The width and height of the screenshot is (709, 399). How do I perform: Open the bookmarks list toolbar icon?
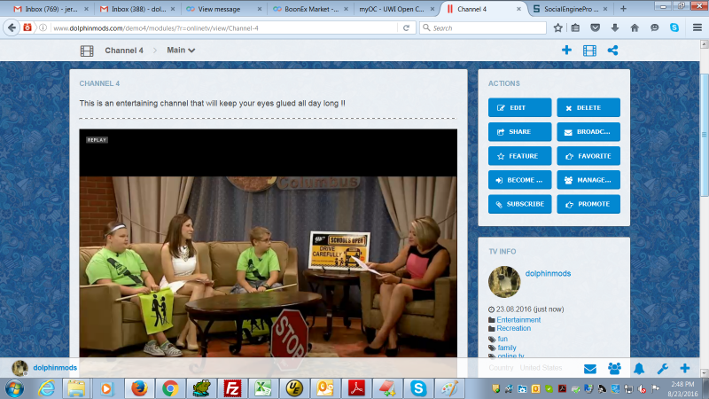pyautogui.click(x=575, y=28)
